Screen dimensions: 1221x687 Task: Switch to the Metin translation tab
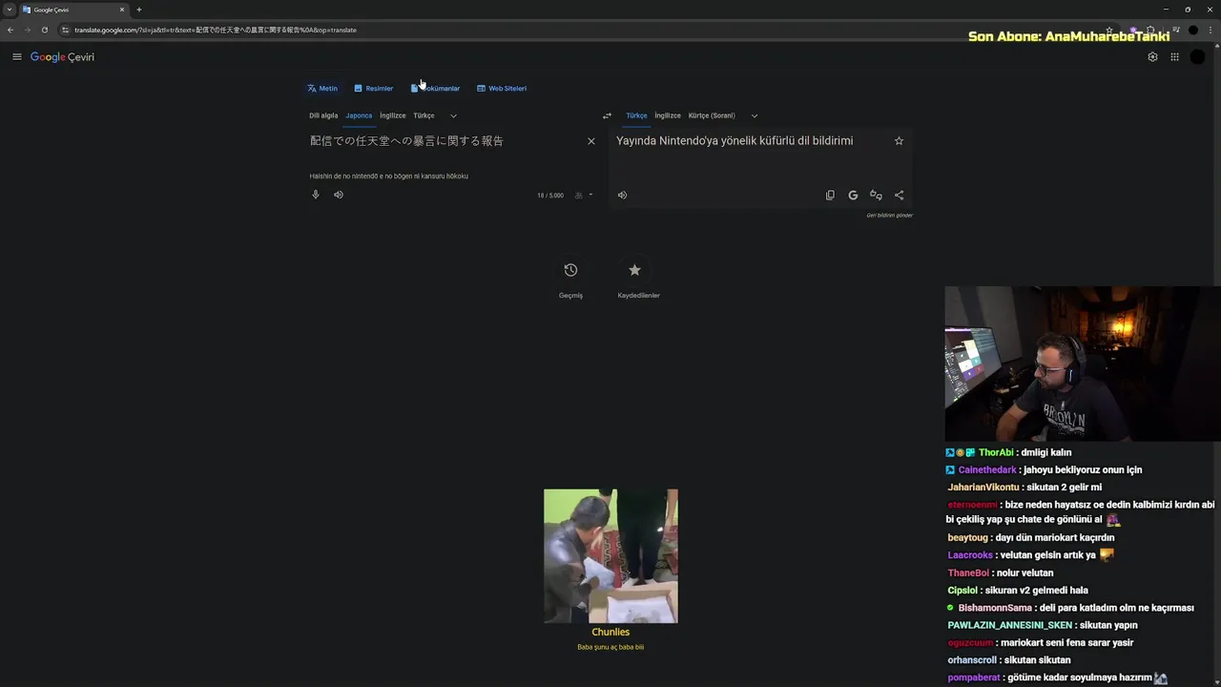322,88
